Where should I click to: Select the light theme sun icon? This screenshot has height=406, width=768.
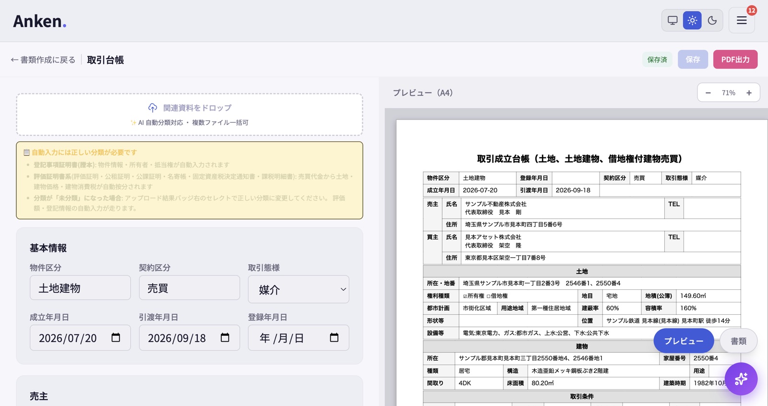692,21
